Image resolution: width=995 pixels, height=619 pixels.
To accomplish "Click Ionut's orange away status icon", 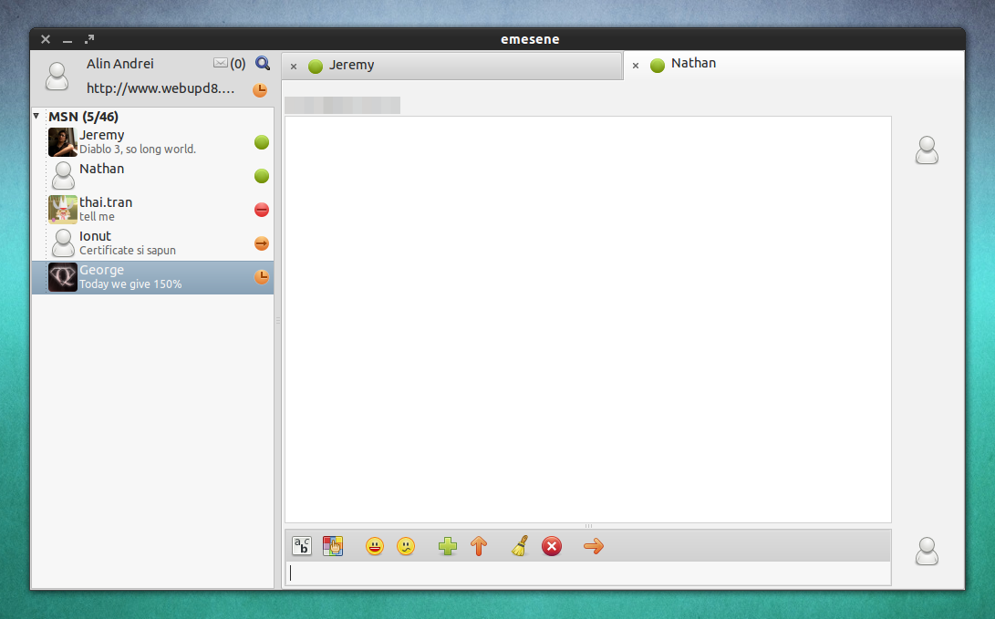I will 262,243.
